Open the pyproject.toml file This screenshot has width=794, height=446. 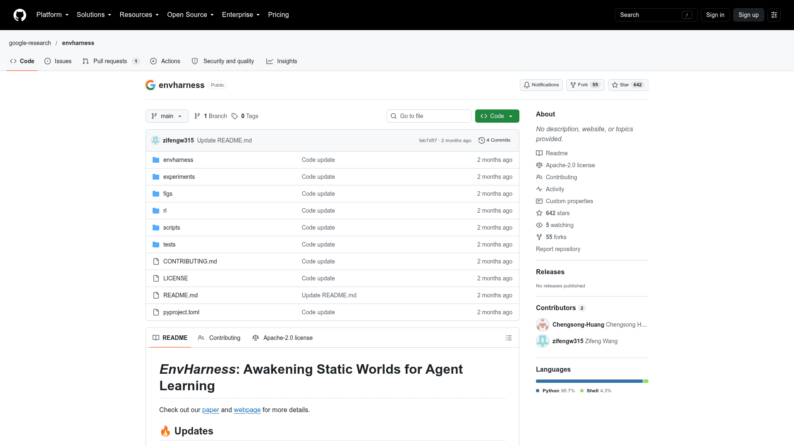(181, 312)
